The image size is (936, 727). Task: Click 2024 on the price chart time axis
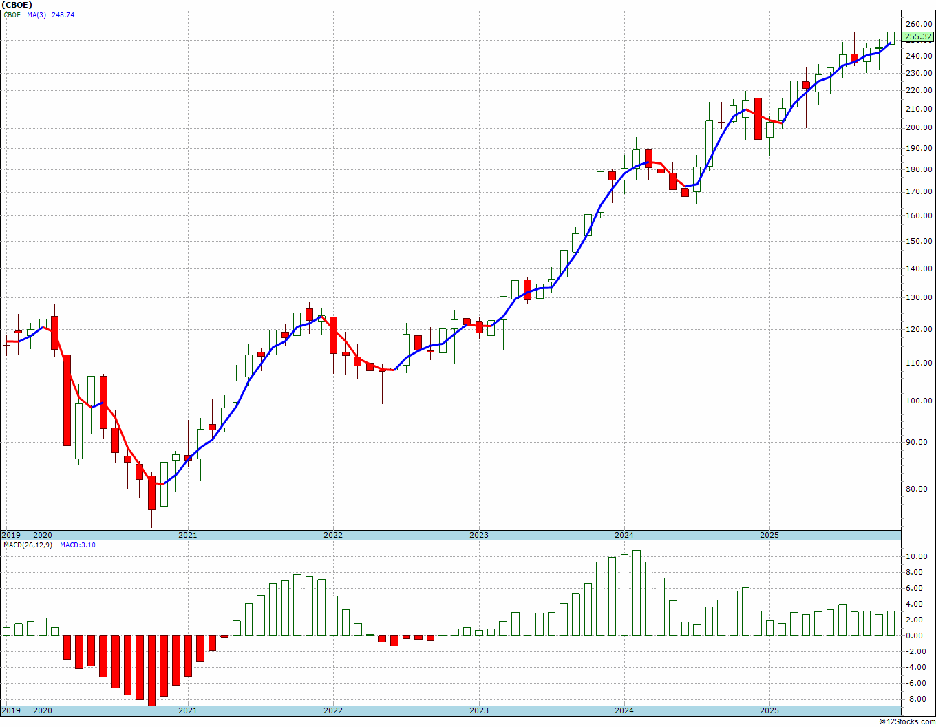click(x=624, y=535)
